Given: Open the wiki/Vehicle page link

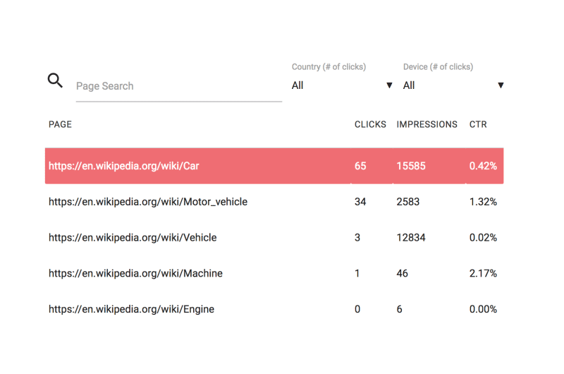Looking at the screenshot, I should 133,238.
